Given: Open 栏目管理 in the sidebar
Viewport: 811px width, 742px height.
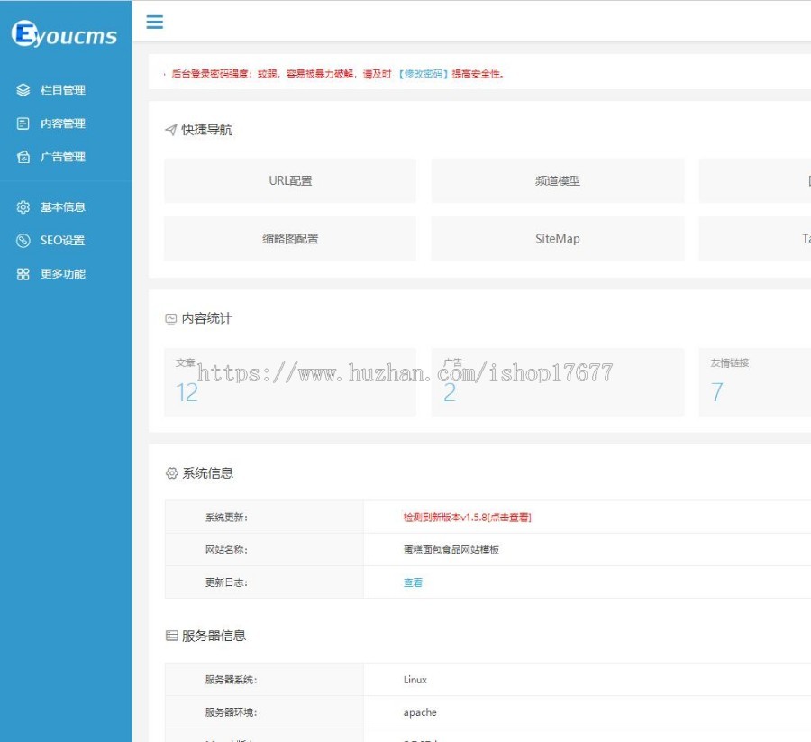Looking at the screenshot, I should tap(62, 90).
